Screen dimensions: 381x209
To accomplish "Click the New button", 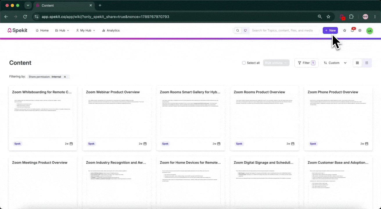I will coord(330,30).
